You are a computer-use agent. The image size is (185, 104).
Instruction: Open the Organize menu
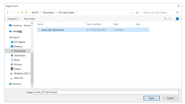[x=13, y=19]
